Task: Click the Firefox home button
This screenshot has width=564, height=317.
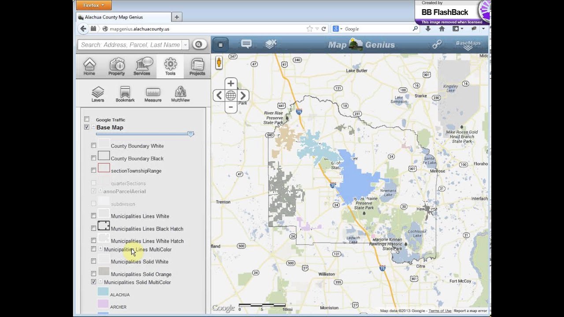Action: pos(442,29)
